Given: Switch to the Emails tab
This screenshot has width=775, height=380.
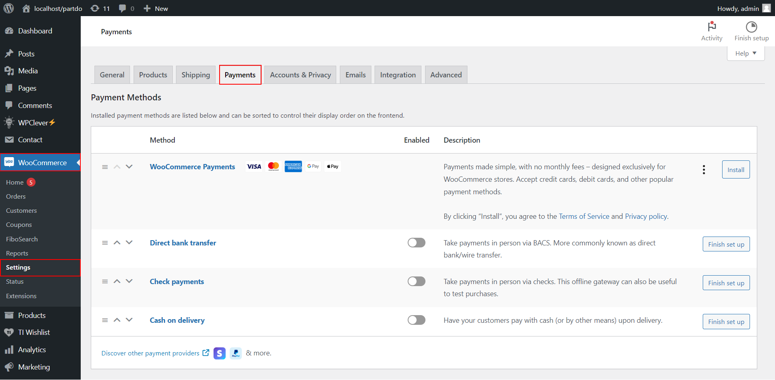Looking at the screenshot, I should 356,75.
